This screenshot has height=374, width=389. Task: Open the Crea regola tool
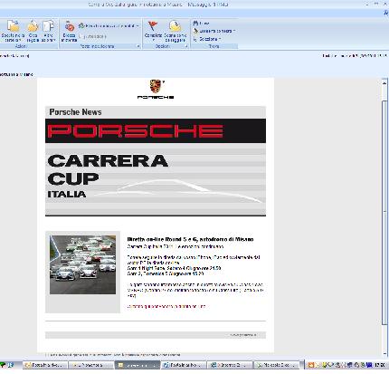pyautogui.click(x=33, y=31)
